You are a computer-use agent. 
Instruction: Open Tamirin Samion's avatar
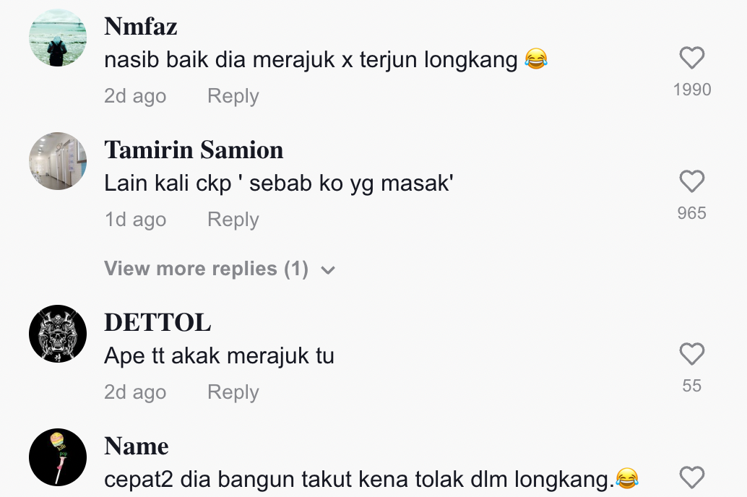58,161
